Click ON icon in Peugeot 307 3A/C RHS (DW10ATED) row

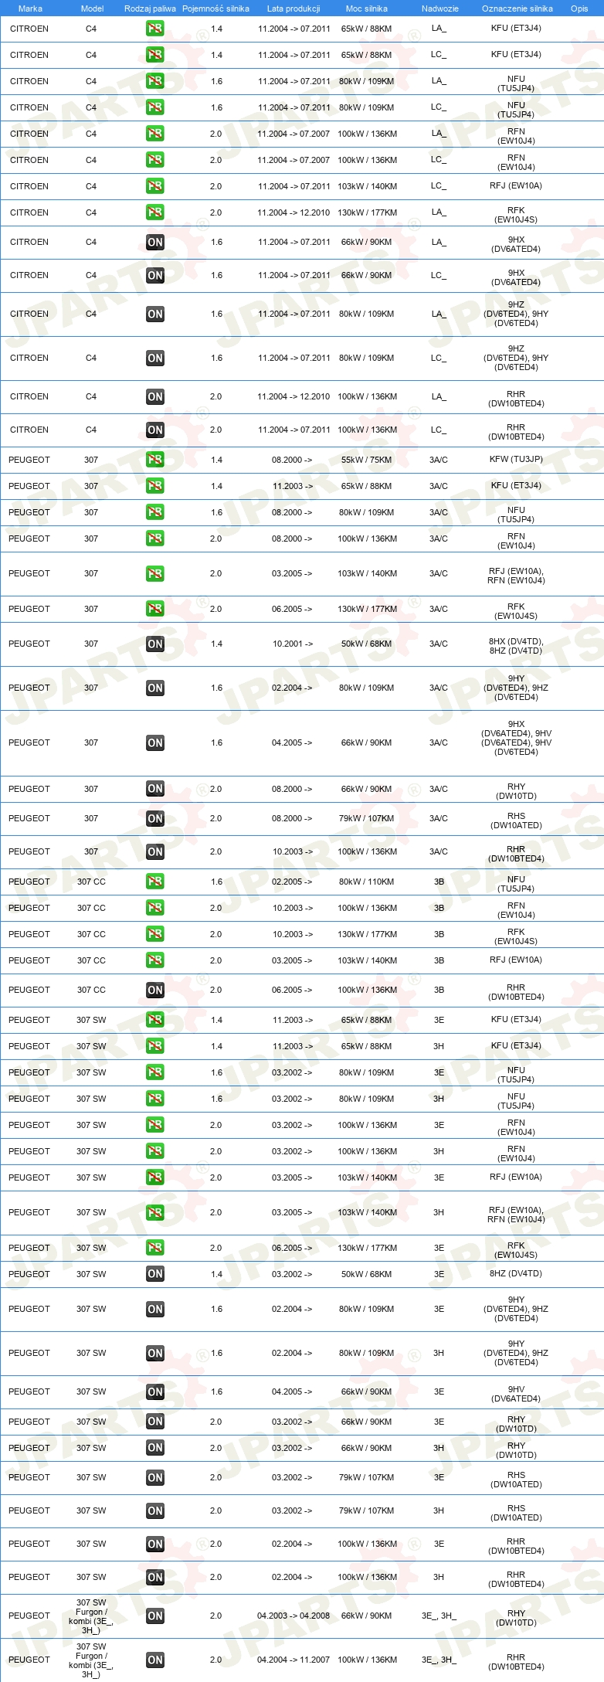[154, 818]
